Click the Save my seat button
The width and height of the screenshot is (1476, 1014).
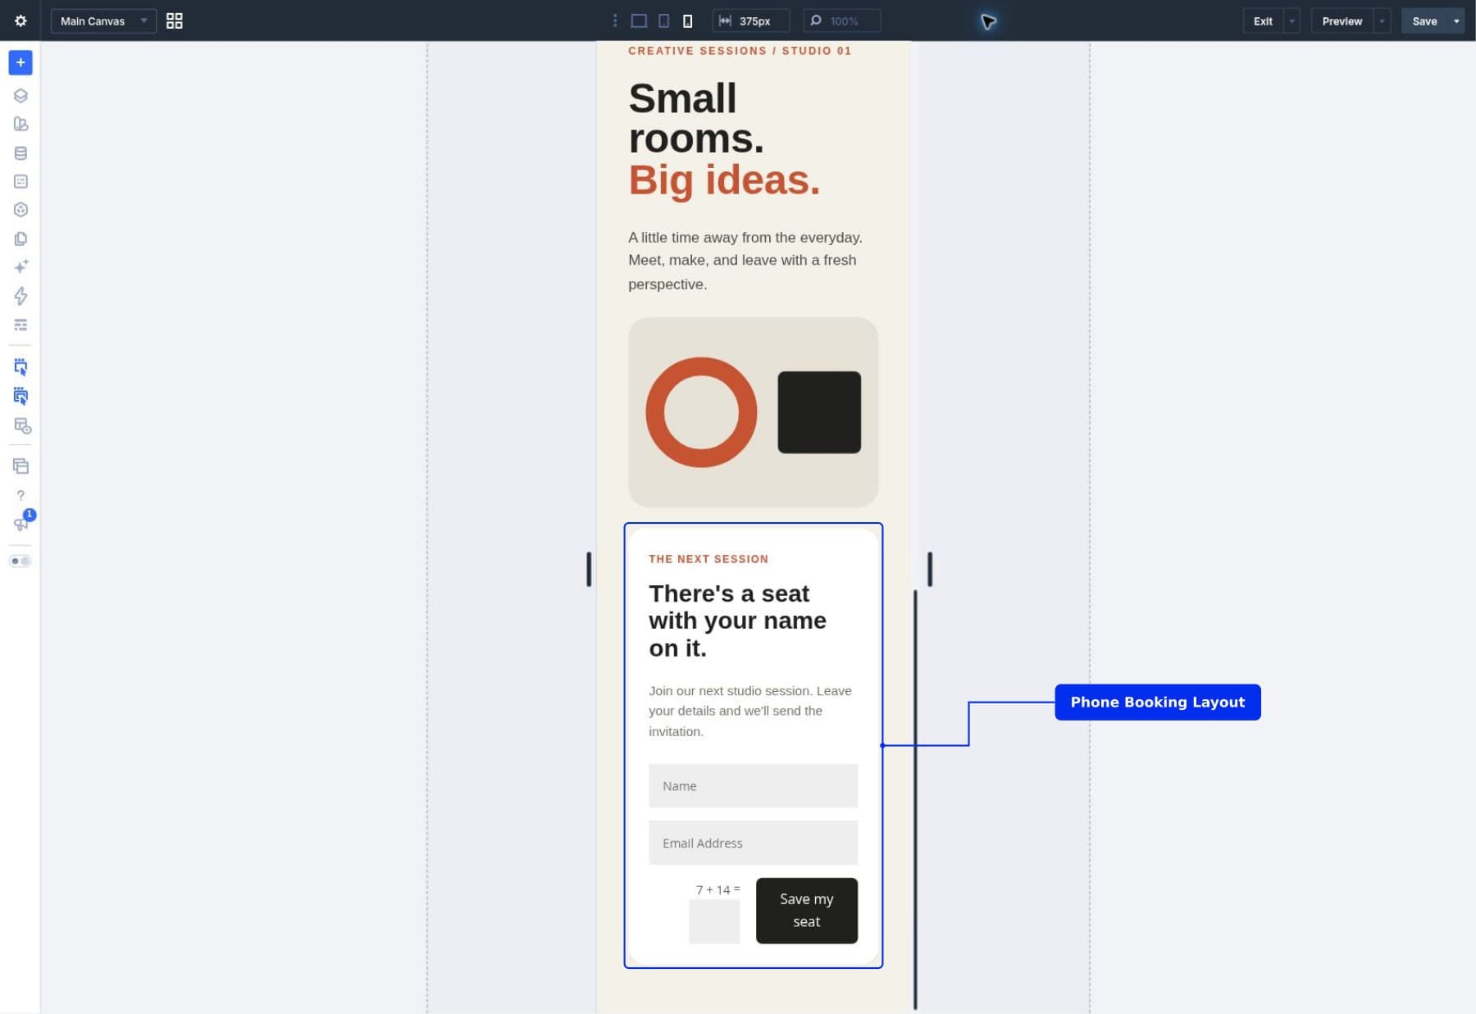[x=807, y=911]
